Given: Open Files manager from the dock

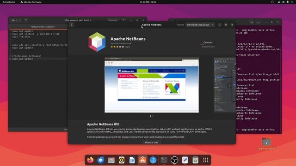Looking at the screenshot, I should pos(111,160).
